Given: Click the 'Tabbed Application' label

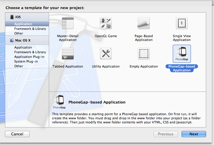Looking at the screenshot, I should pyautogui.click(x=68, y=66).
